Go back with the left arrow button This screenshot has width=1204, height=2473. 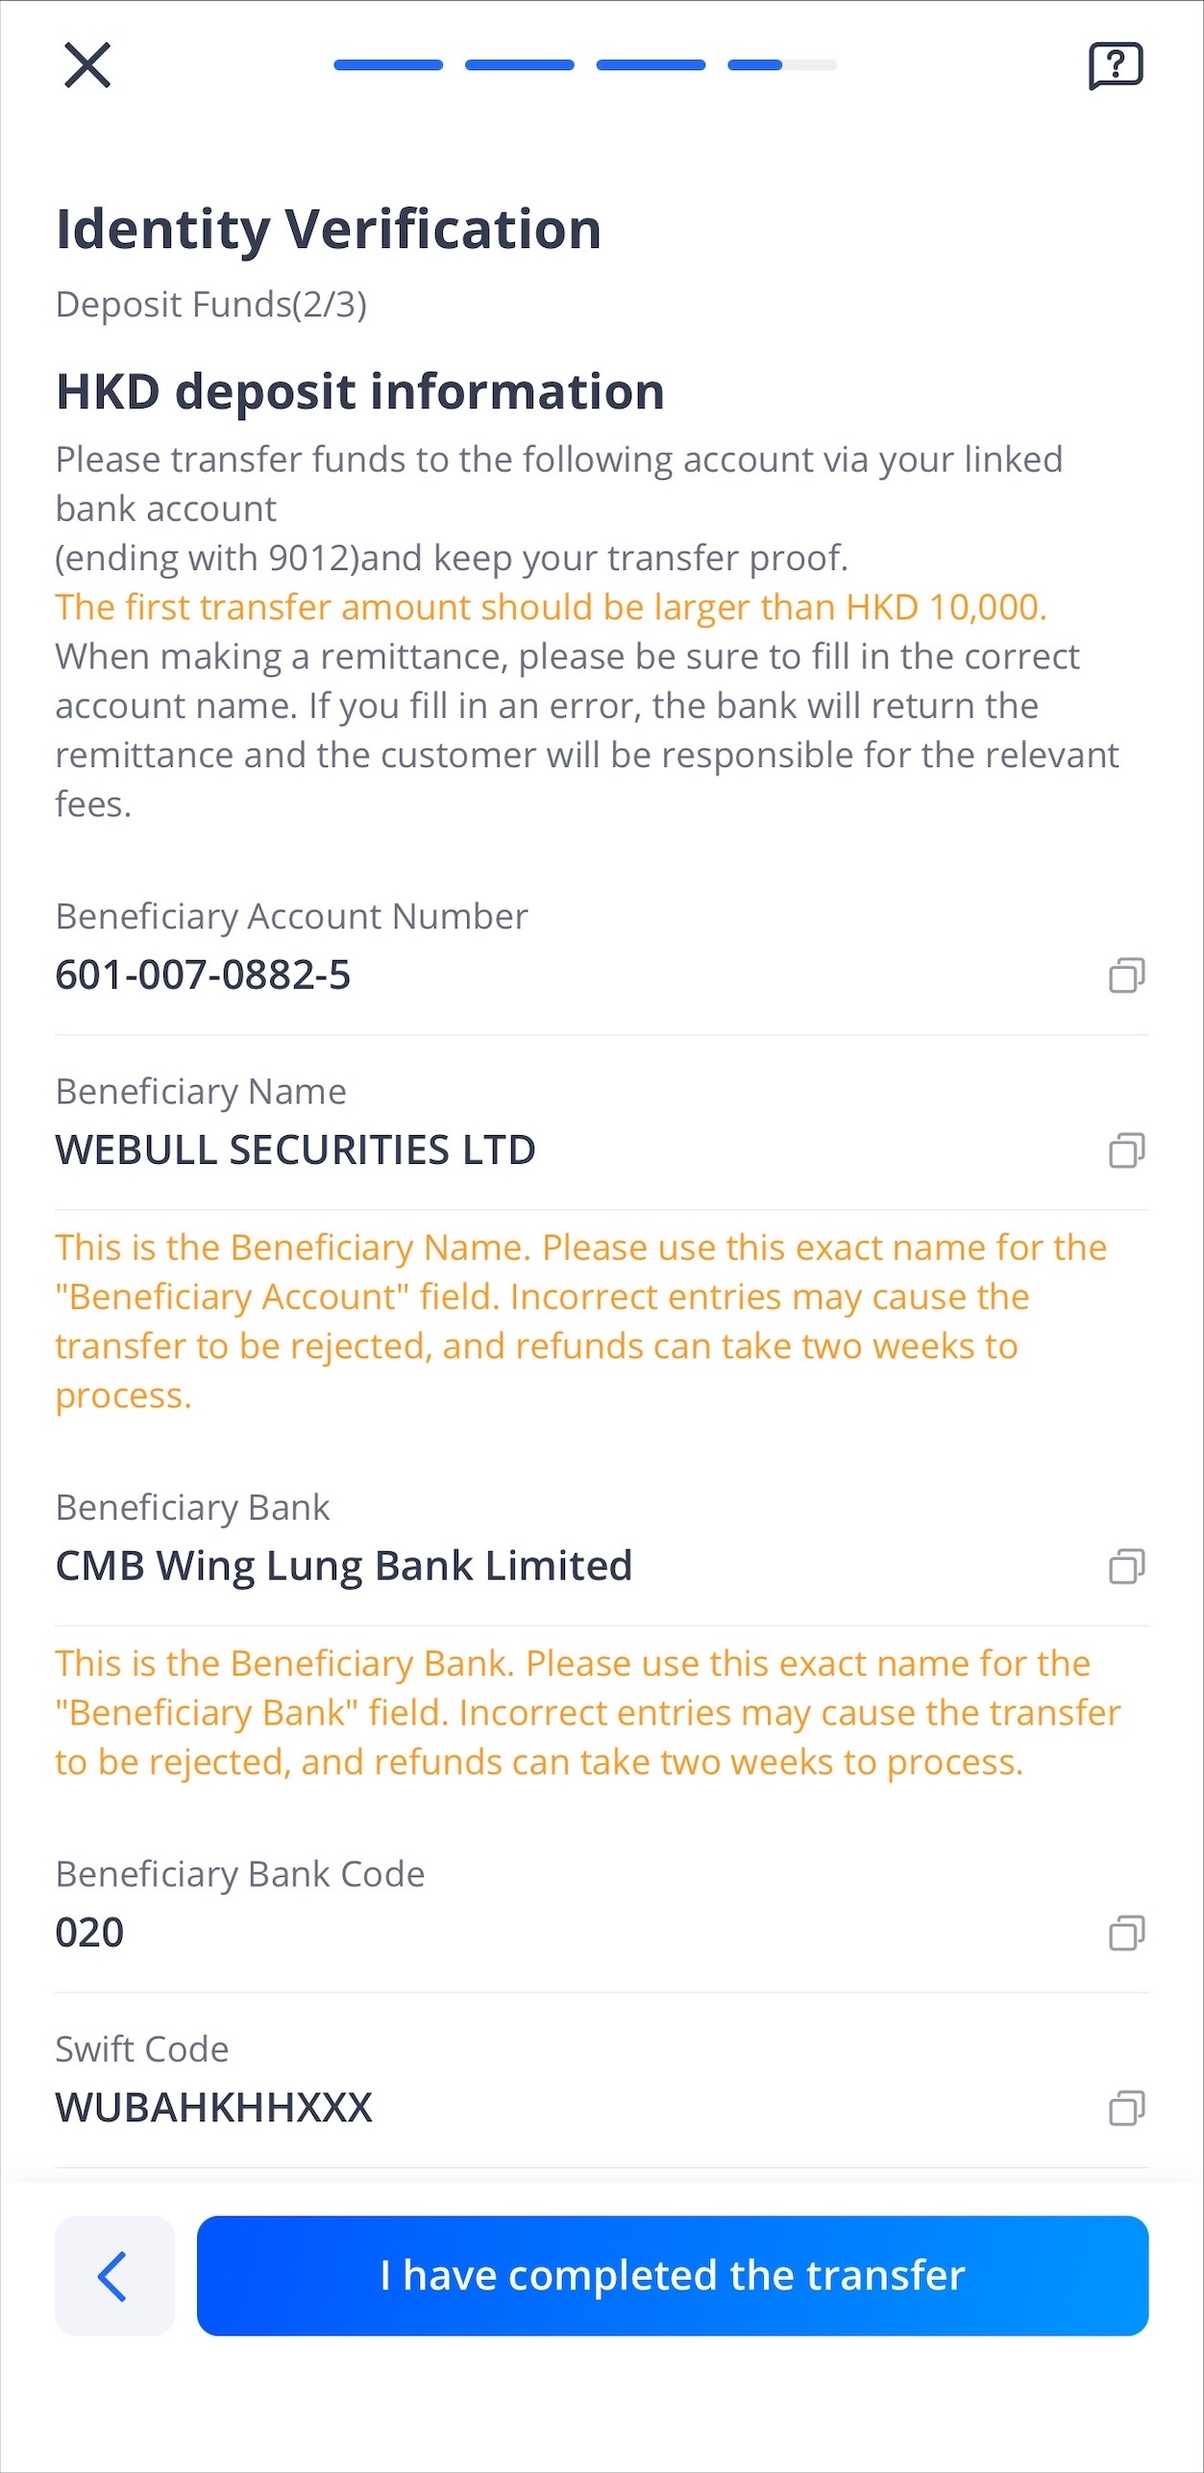(114, 2276)
